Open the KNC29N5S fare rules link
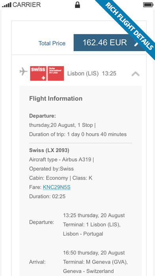 tap(57, 187)
